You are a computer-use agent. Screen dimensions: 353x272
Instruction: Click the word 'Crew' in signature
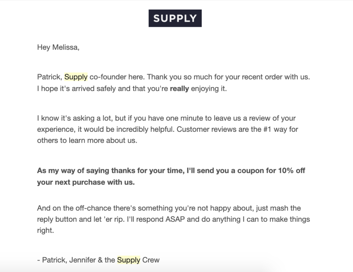(151, 260)
